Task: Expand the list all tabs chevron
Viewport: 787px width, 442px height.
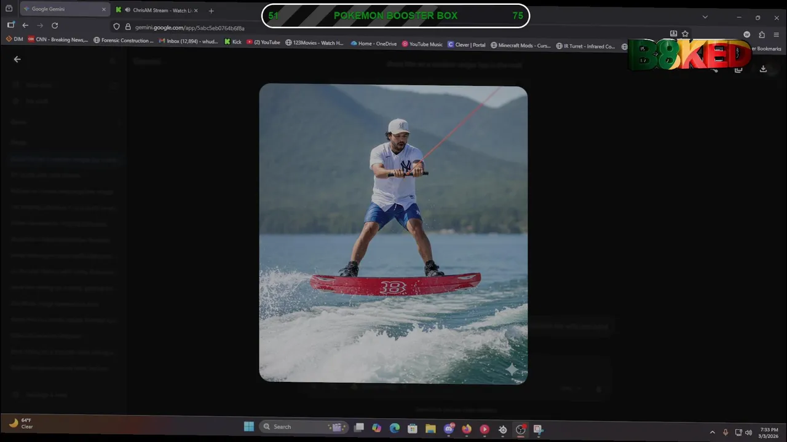Action: pos(705,17)
